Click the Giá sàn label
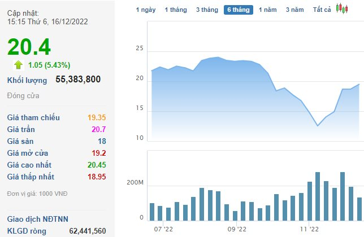The image size is (364, 237). pos(23,141)
